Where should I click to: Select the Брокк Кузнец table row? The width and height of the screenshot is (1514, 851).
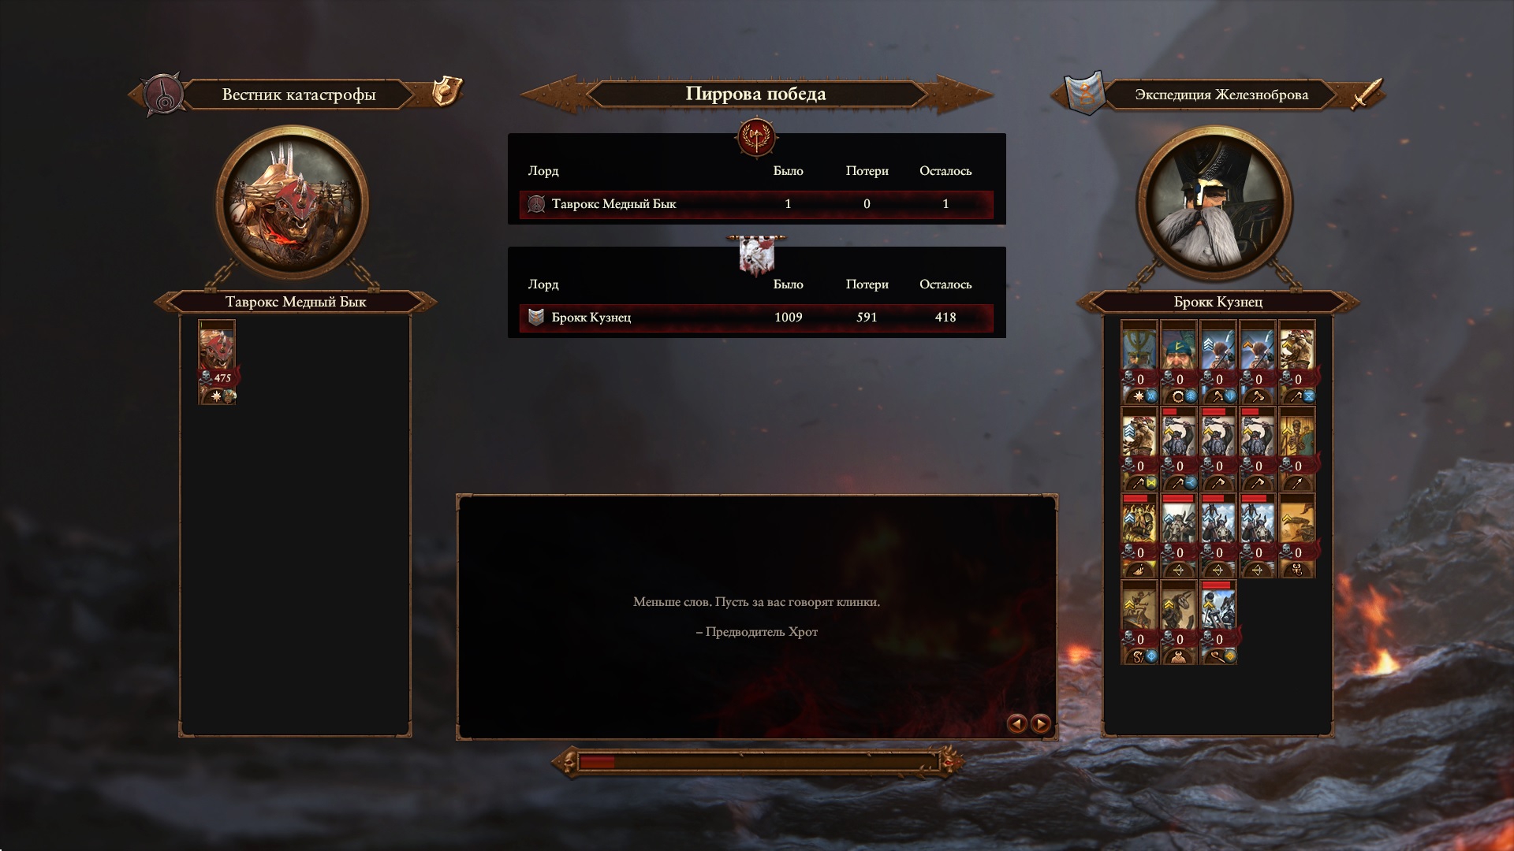tap(756, 318)
